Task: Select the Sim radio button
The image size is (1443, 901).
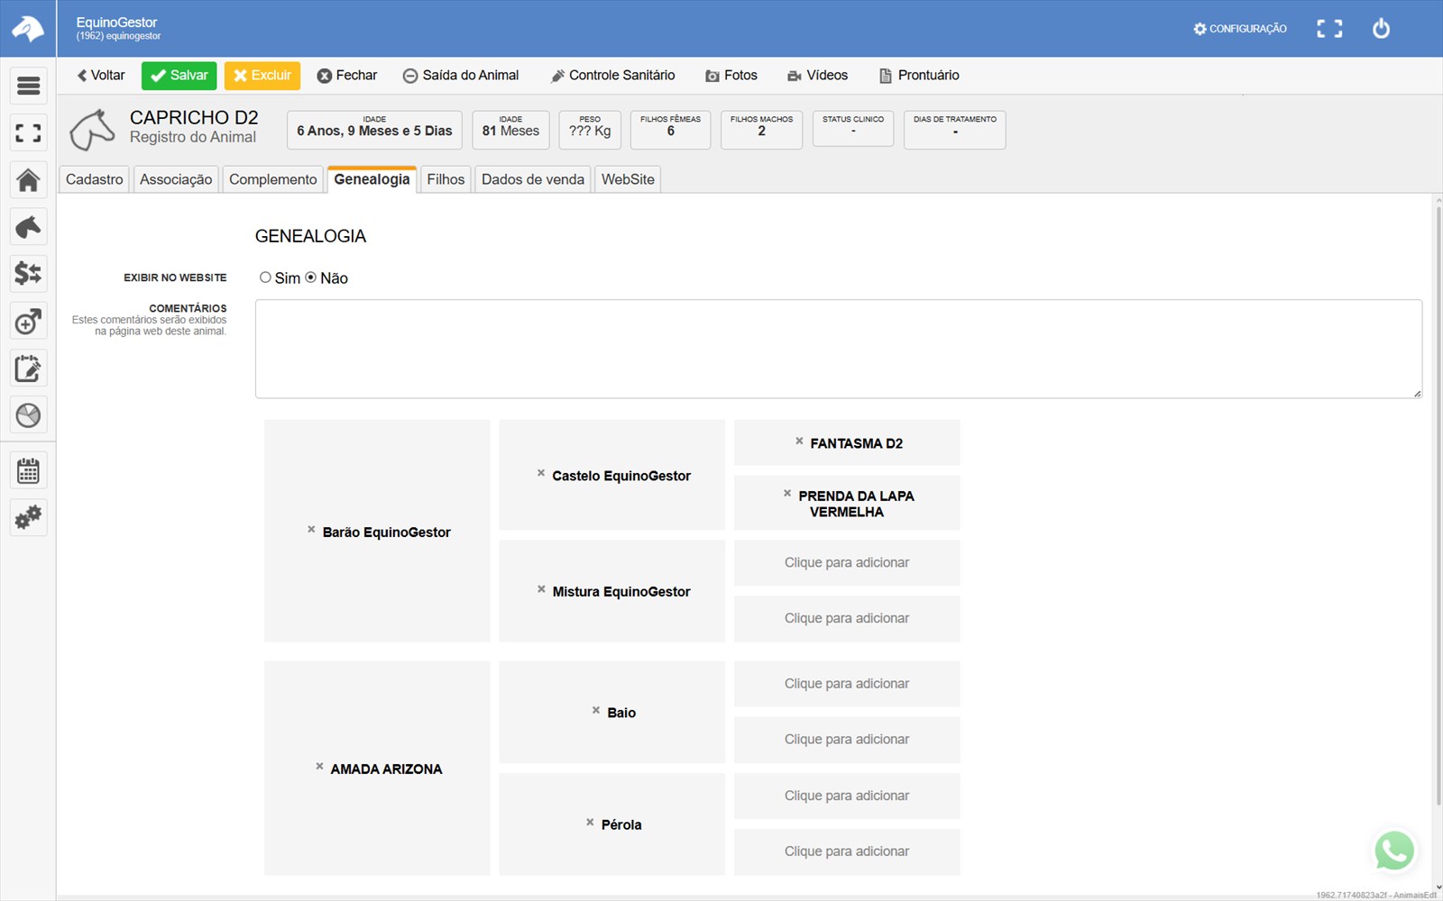Action: click(265, 278)
